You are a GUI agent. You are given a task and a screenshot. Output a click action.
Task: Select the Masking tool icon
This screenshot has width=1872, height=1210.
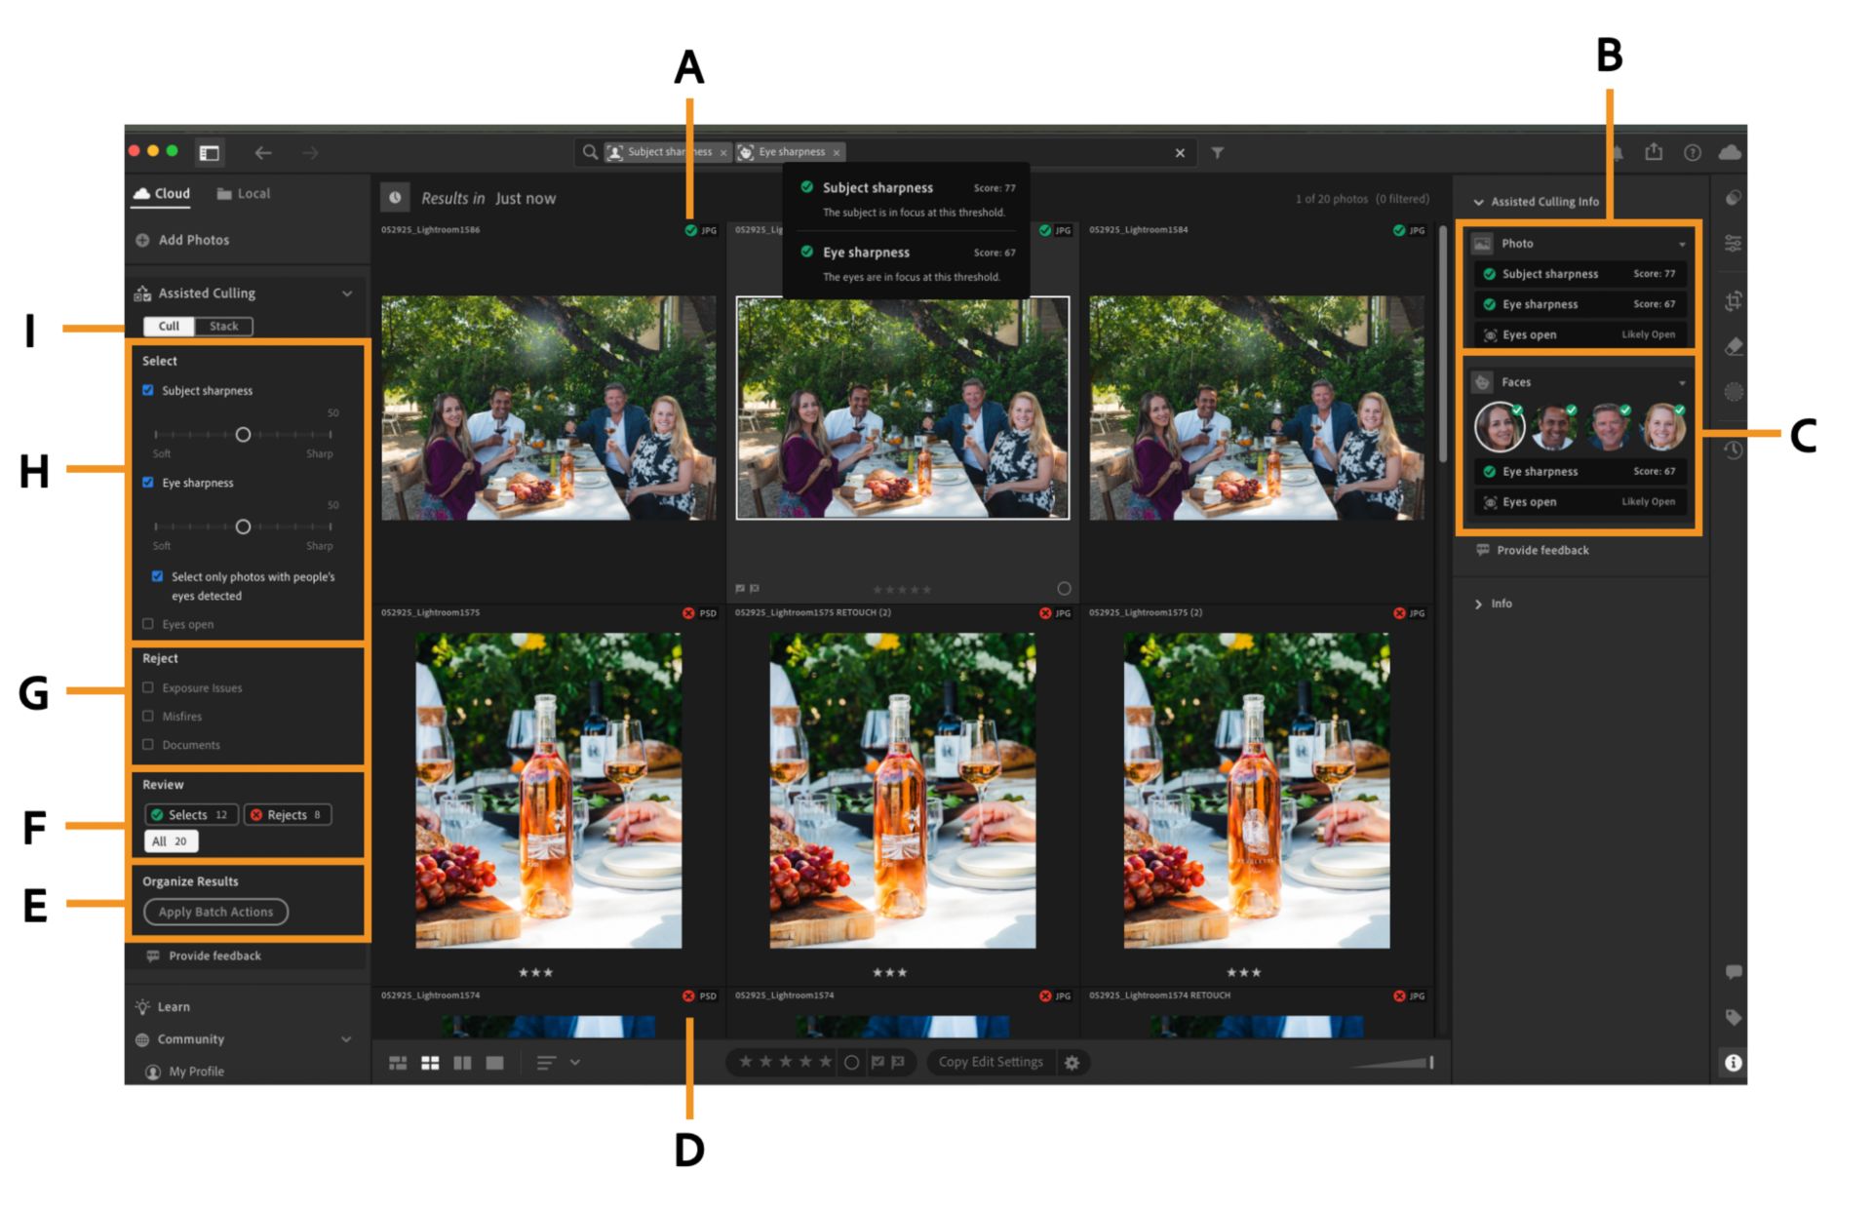[x=1733, y=392]
